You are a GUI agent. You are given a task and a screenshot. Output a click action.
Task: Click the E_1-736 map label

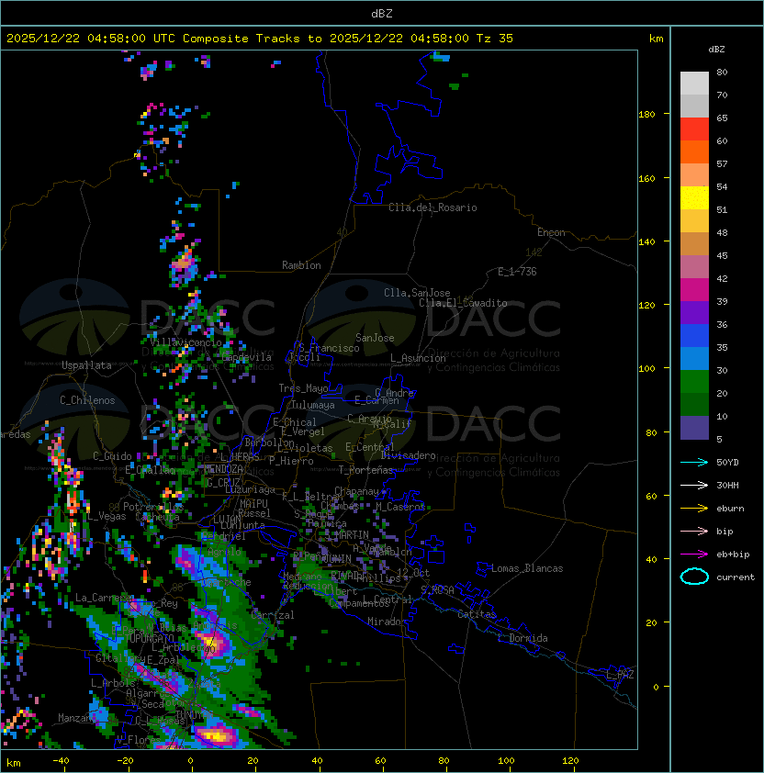(517, 272)
